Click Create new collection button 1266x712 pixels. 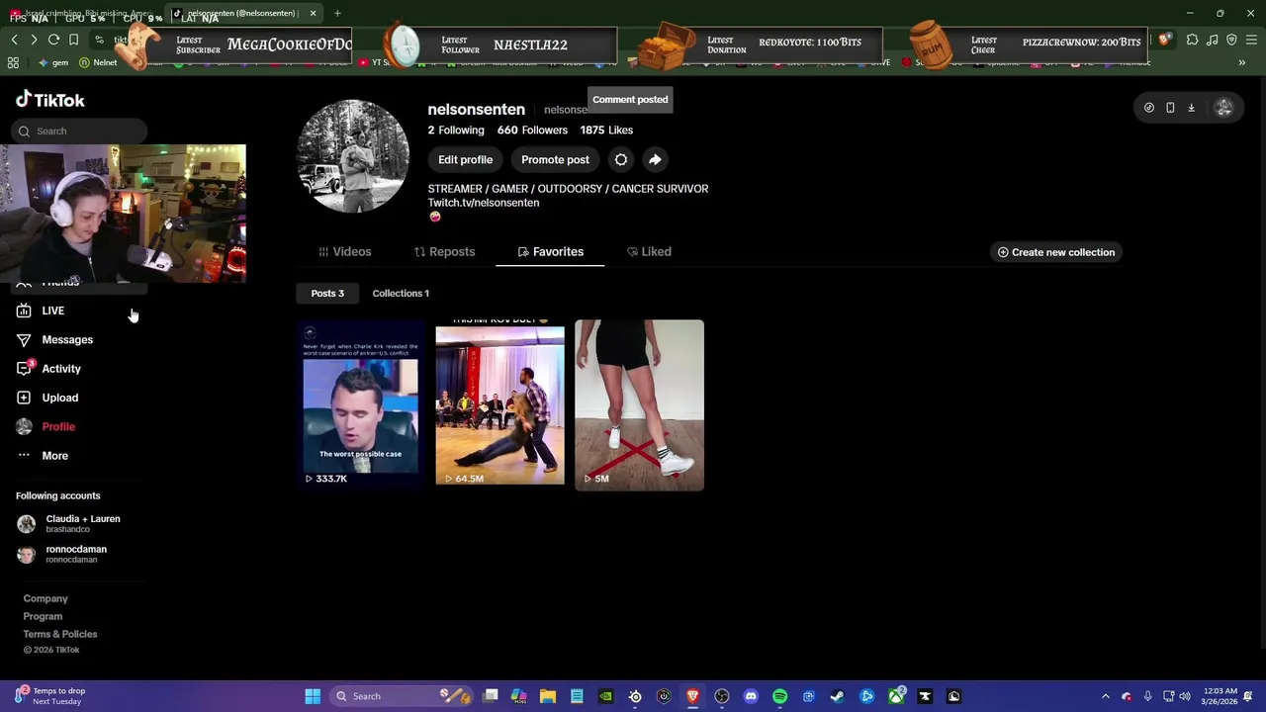1055,252
